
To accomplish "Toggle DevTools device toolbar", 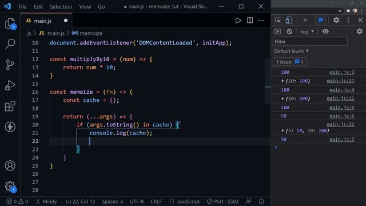I will (289, 21).
